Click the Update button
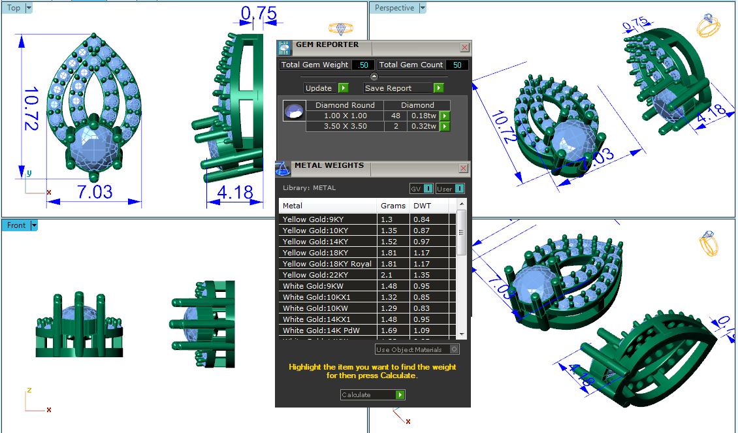 [x=326, y=88]
